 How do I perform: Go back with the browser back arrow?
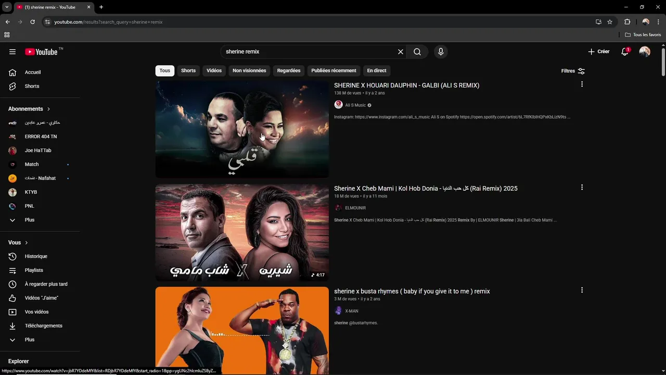pos(7,22)
